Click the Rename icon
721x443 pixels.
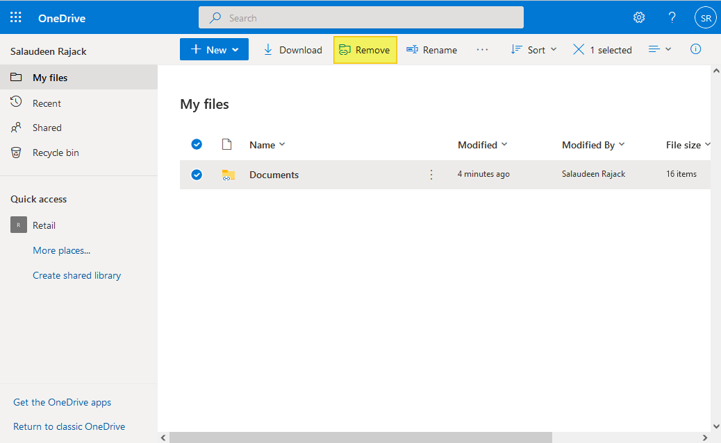(411, 49)
